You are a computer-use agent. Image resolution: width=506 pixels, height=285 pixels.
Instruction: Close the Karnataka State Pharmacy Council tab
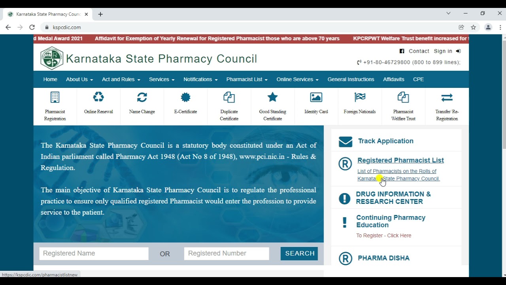tap(86, 14)
